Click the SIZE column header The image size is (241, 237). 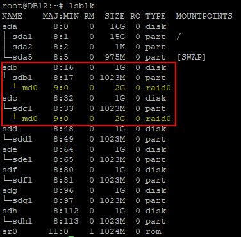point(115,16)
